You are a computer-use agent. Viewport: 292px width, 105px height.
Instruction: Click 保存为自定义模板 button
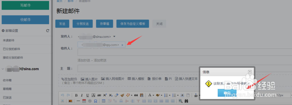click(x=133, y=24)
